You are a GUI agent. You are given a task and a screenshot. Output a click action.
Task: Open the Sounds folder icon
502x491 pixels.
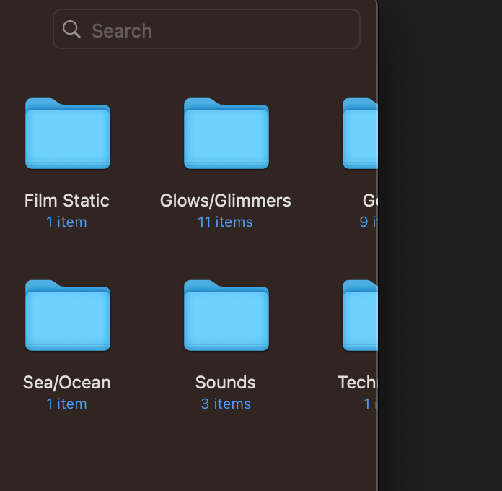(x=226, y=316)
